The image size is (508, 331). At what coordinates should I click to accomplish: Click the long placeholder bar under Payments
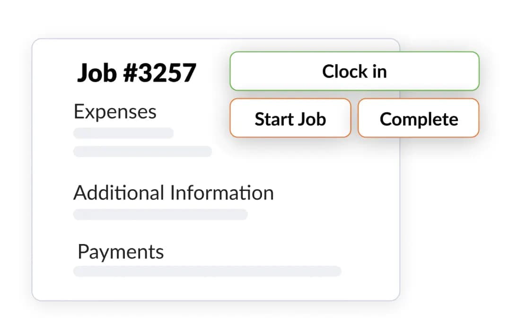click(207, 271)
